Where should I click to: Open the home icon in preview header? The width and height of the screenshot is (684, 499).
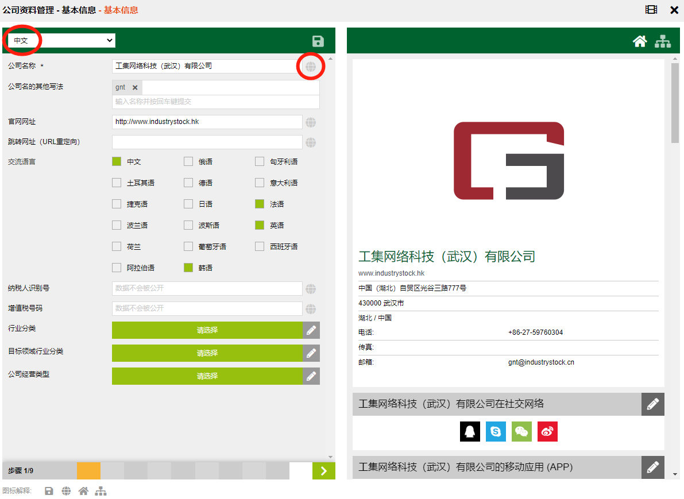tap(640, 41)
